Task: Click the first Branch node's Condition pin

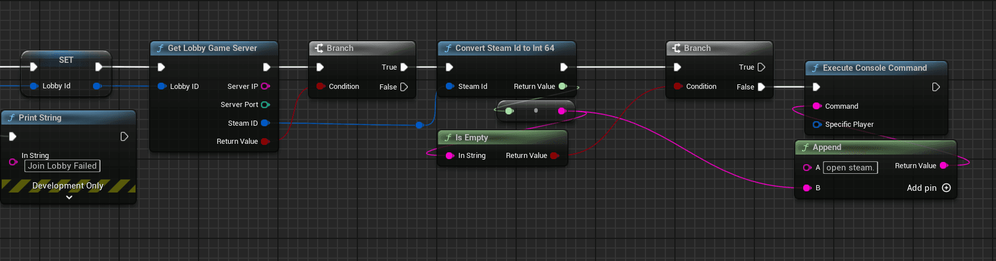Action: click(x=320, y=87)
